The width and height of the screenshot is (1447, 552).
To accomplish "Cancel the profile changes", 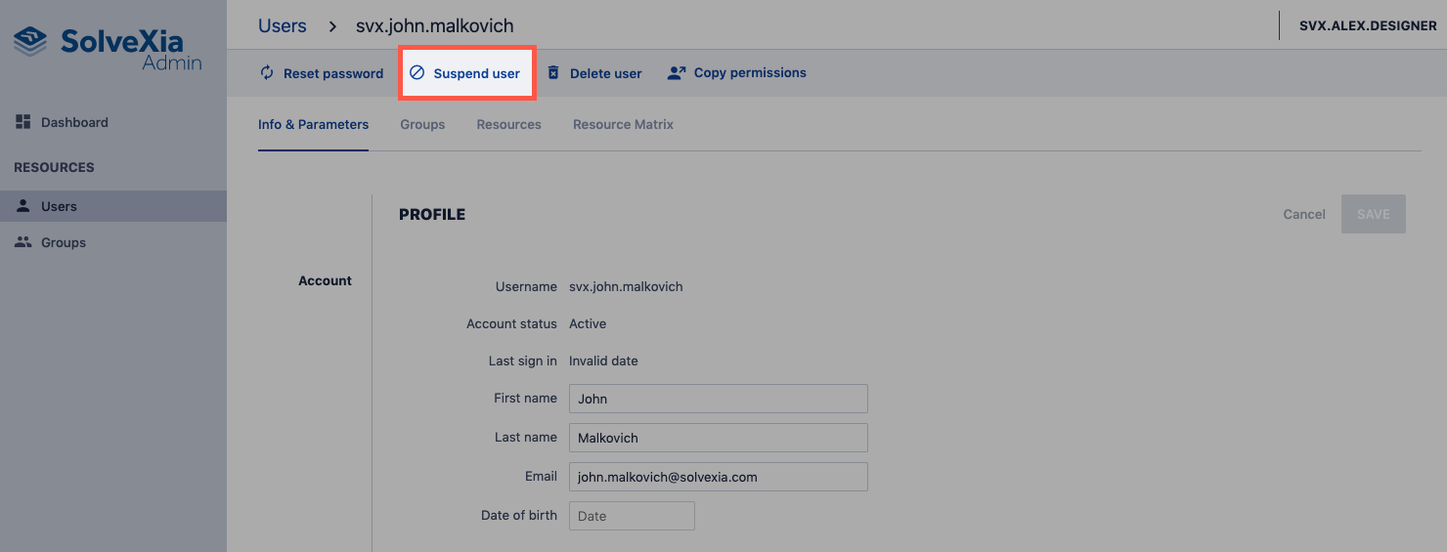I will click(x=1303, y=214).
